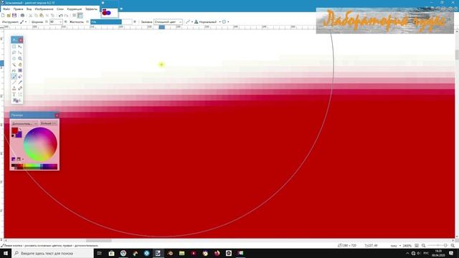Click the Cut scissors icon
The height and width of the screenshot is (258, 459).
click(30, 15)
